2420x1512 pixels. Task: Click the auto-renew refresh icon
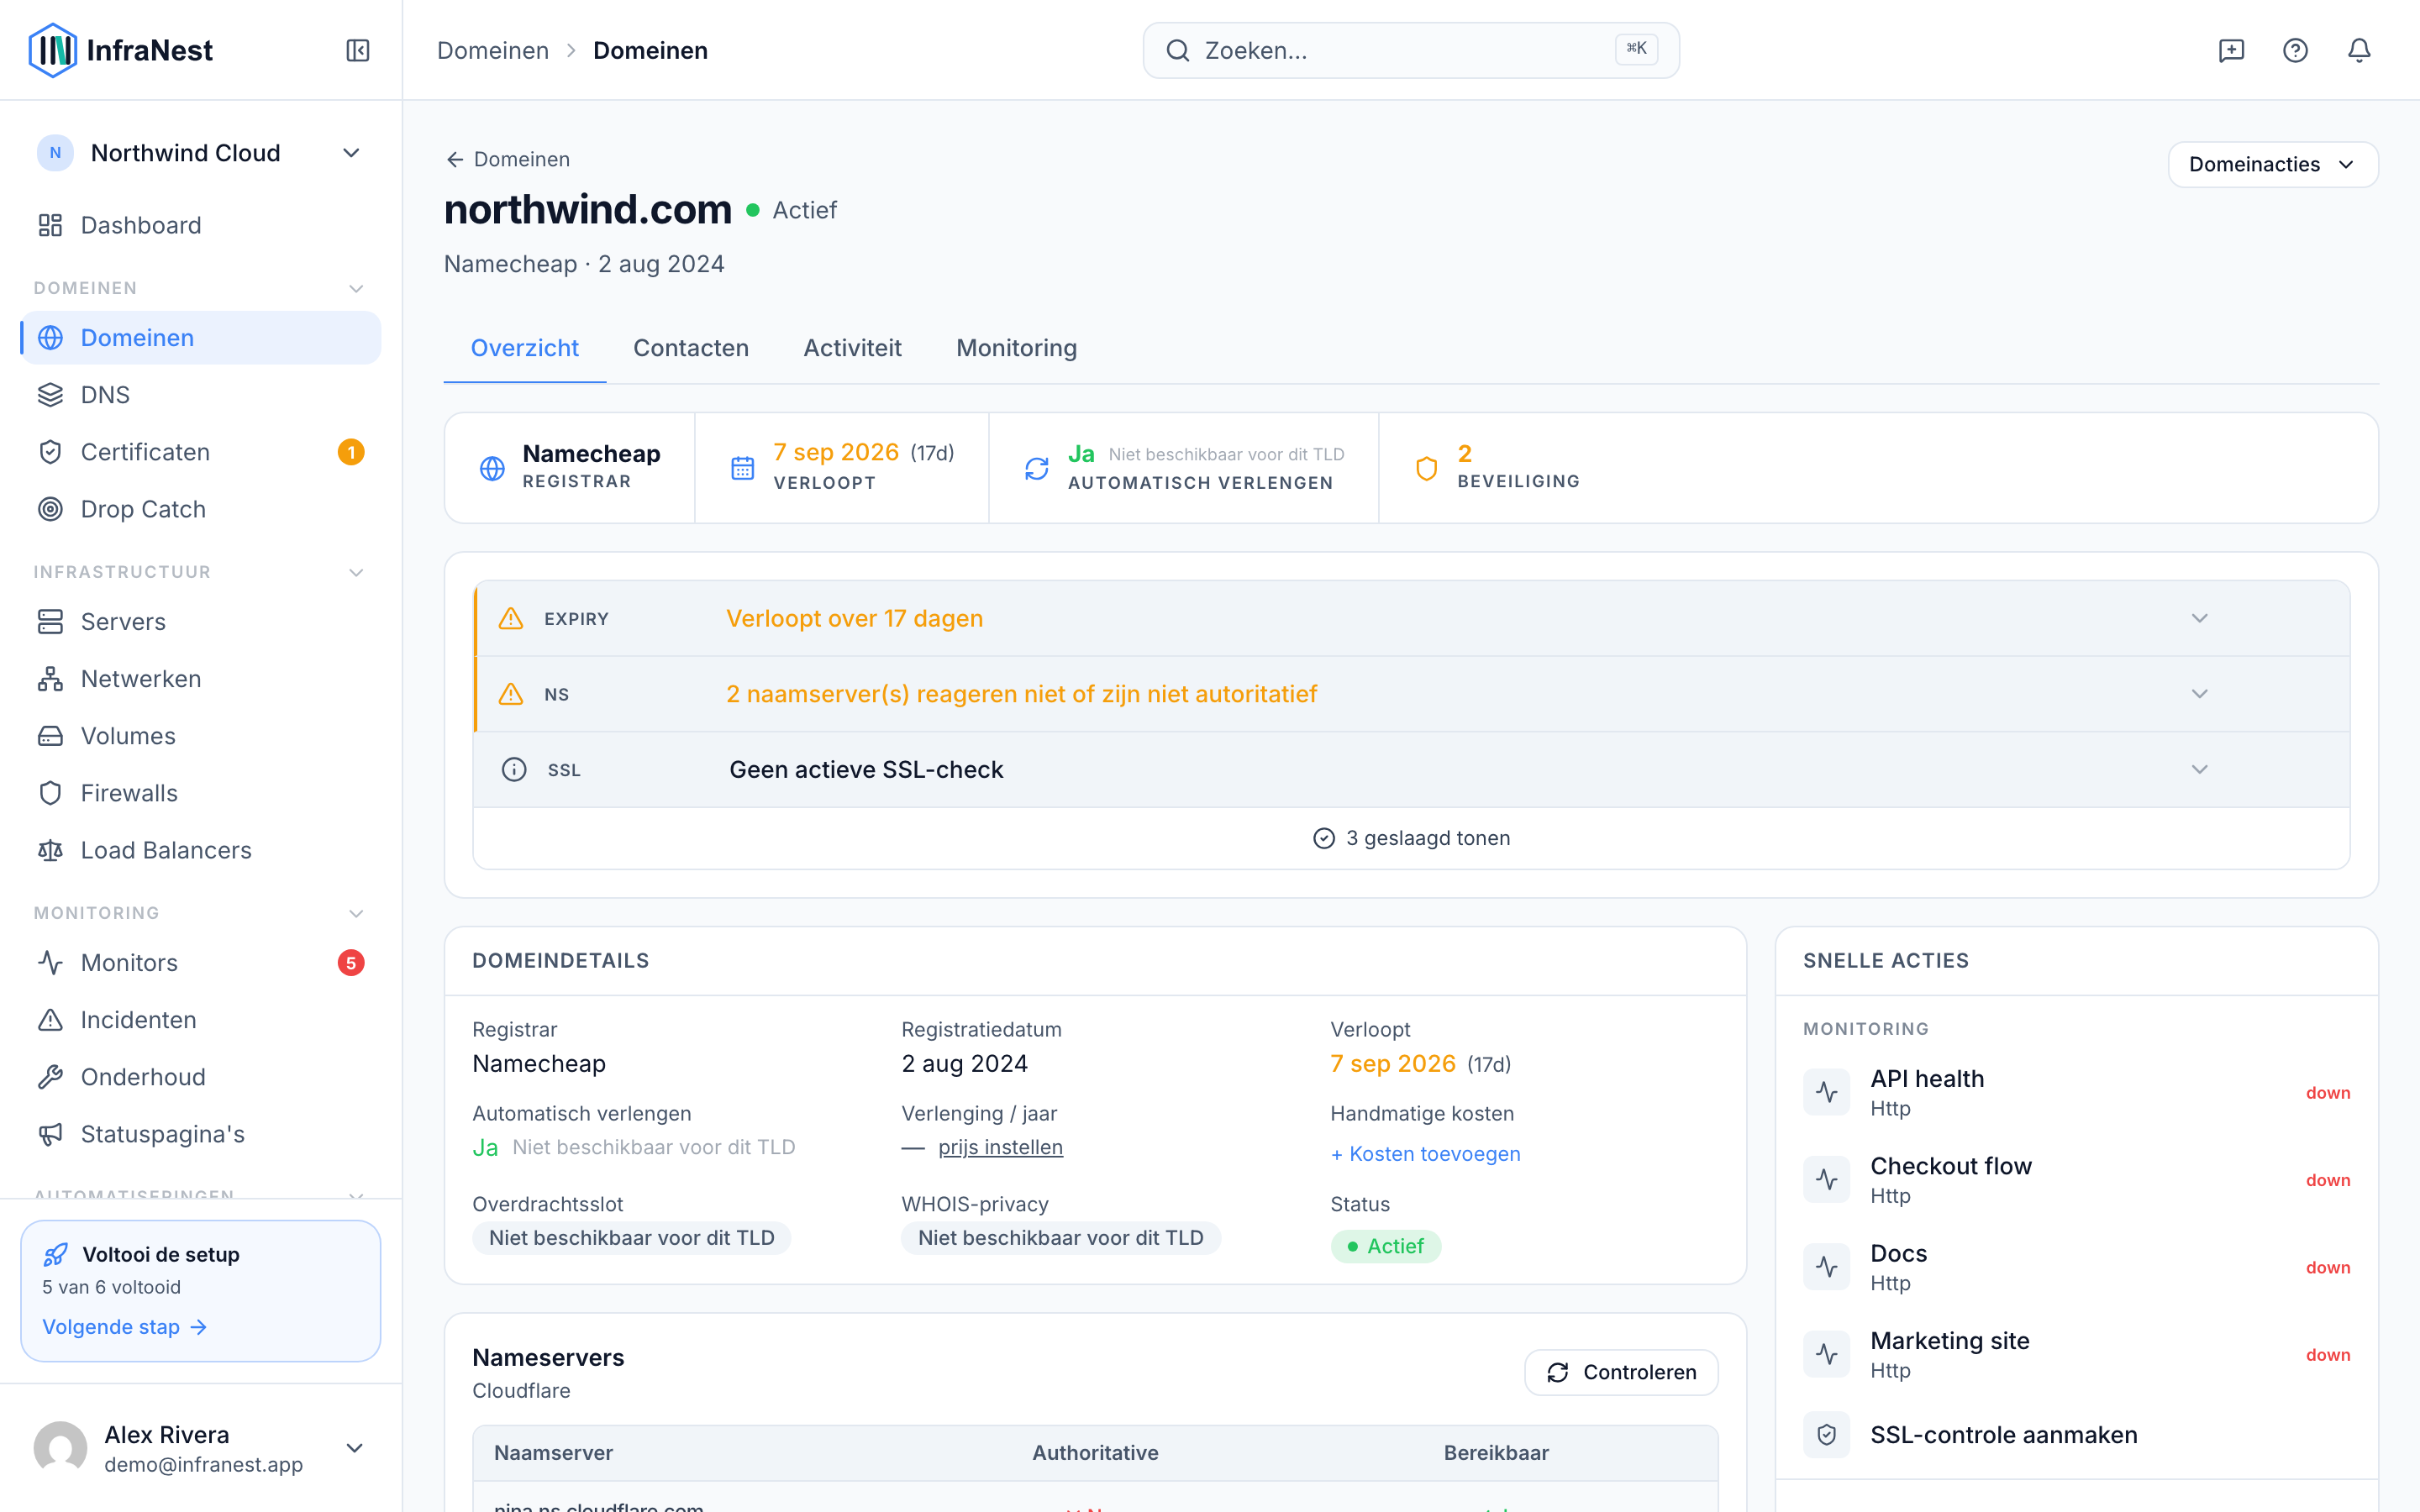pyautogui.click(x=1037, y=468)
